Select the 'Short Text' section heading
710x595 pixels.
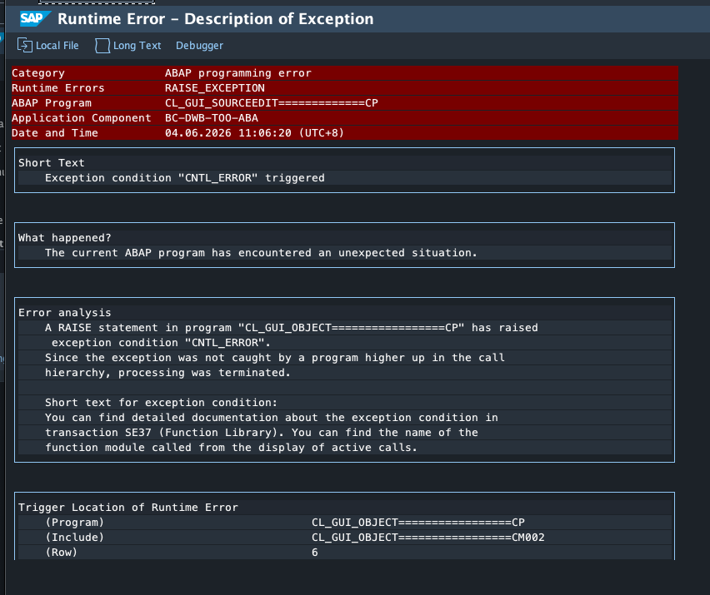click(x=51, y=163)
